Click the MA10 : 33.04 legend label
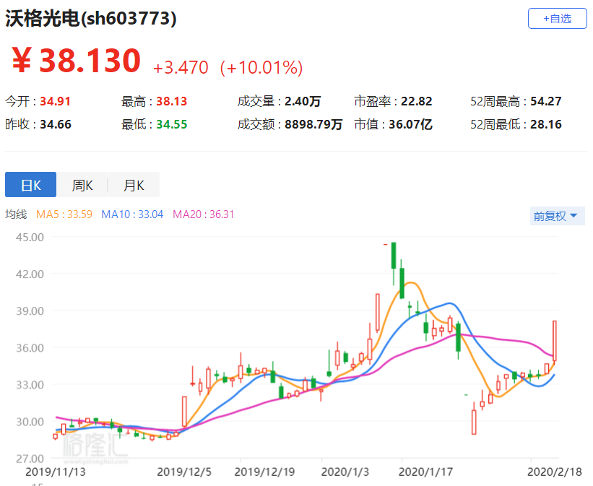Viewport: 593px width, 486px height. click(132, 214)
